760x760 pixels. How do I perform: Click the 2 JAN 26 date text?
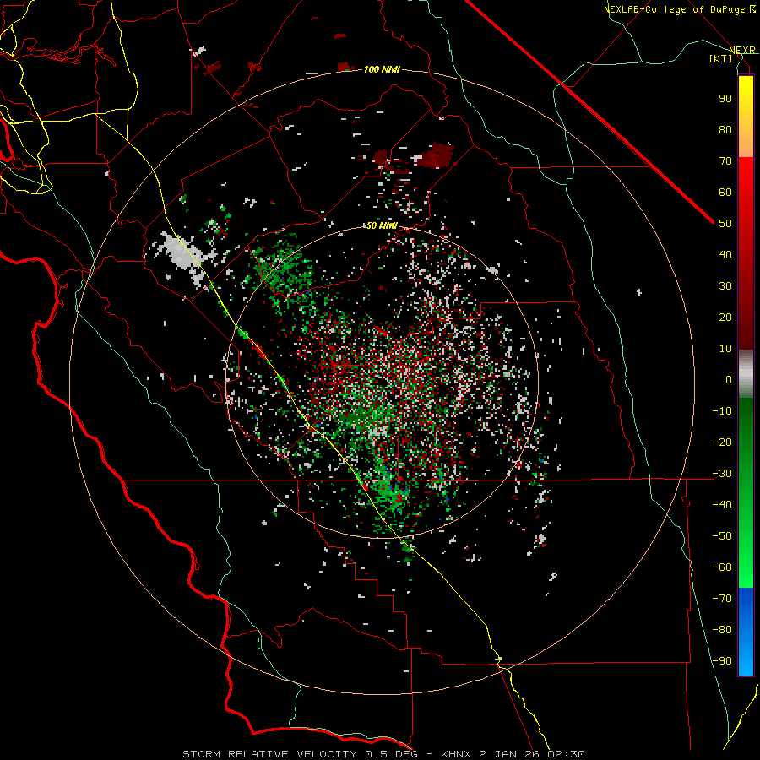point(513,754)
